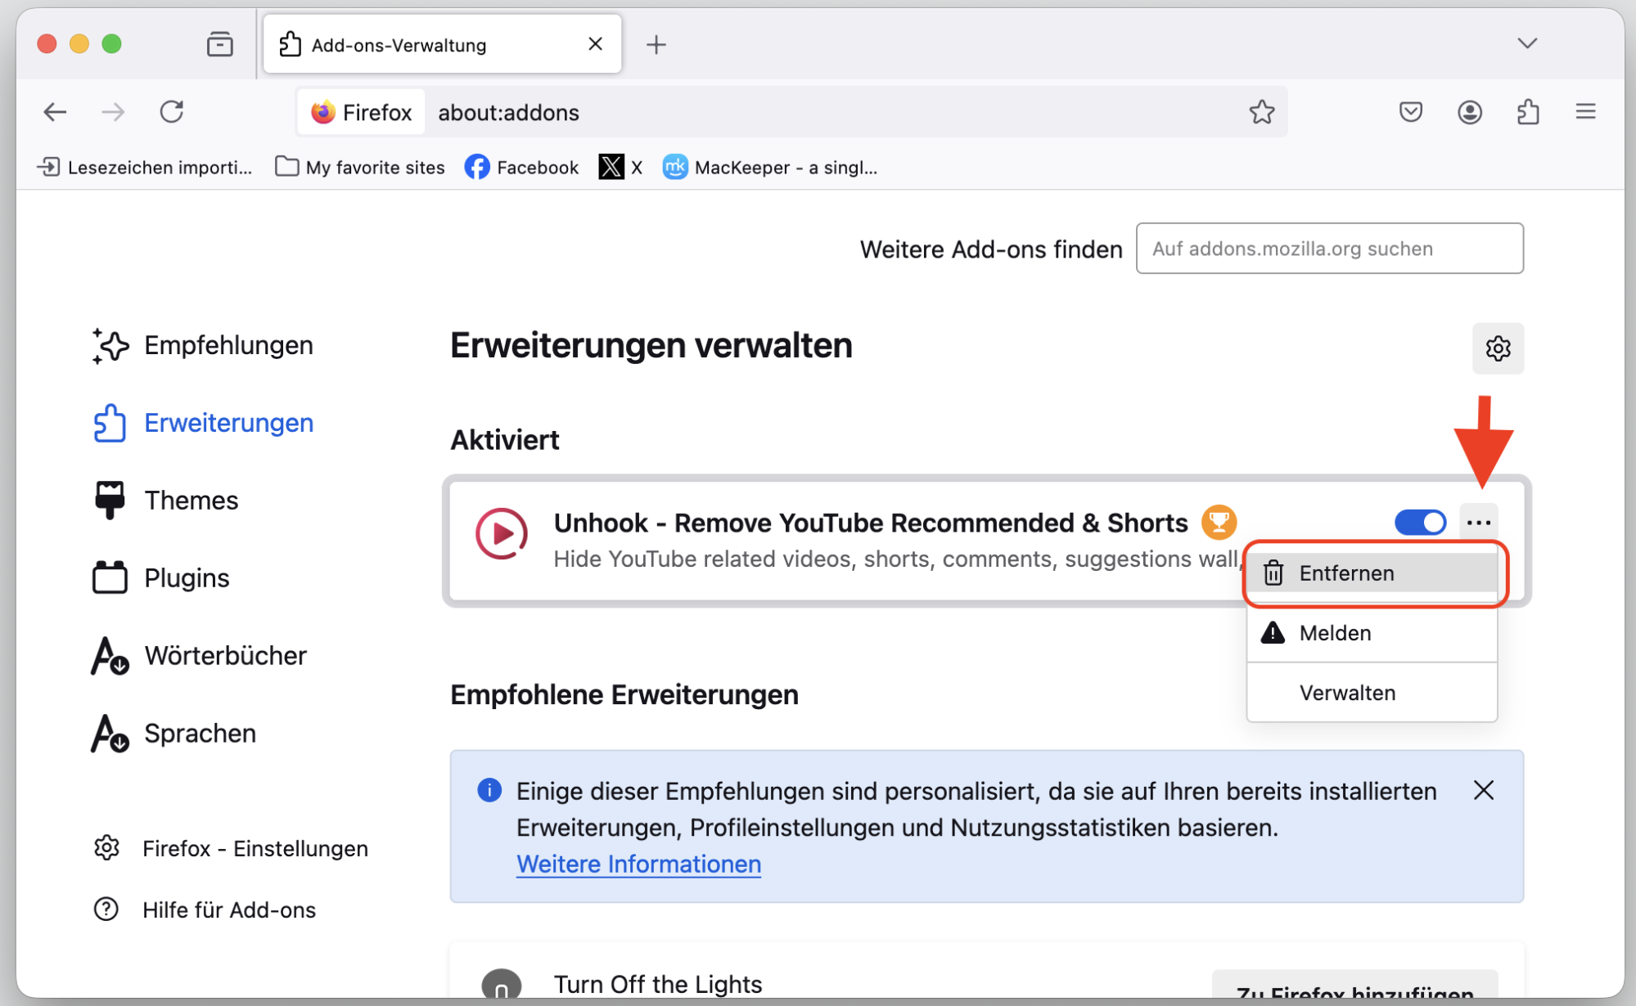The width and height of the screenshot is (1636, 1006).
Task: Go back with the back arrow
Action: 55,112
